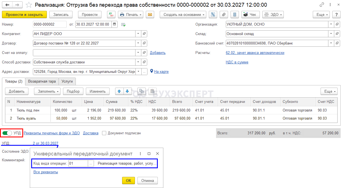
Task: Click Номер input field
Action: (x=50, y=24)
